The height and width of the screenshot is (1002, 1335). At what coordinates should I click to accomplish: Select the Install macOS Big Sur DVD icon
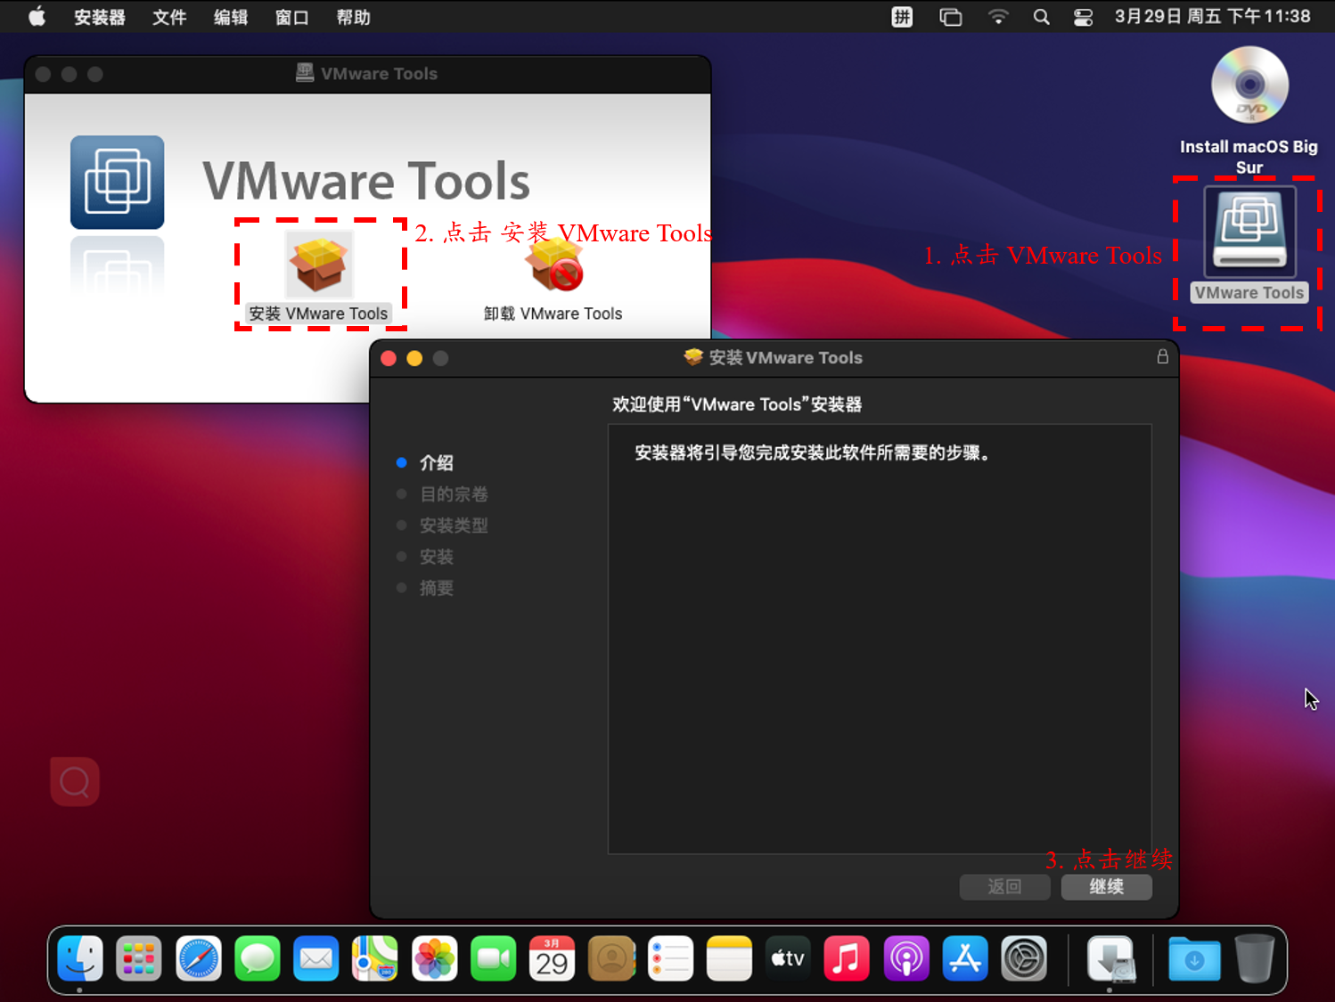pyautogui.click(x=1249, y=86)
